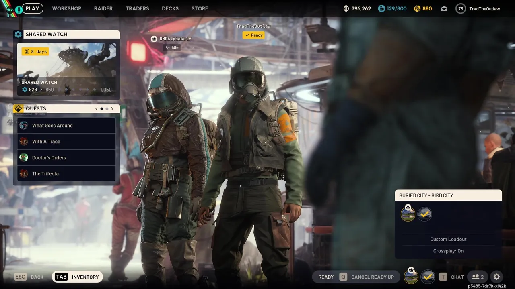Screen dimensions: 515x289
Task: Click the Q key icon
Action: click(343, 277)
